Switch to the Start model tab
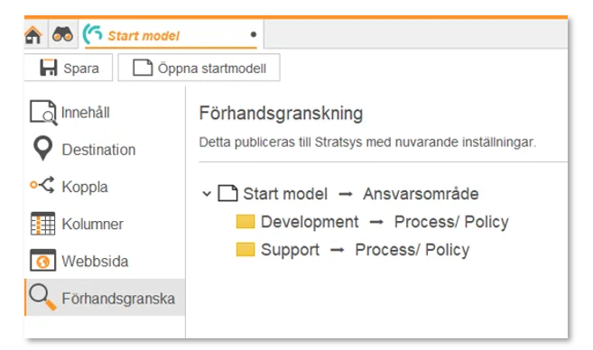593x350 pixels. coord(171,35)
